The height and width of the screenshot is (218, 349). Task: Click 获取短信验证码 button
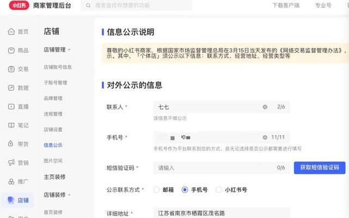320,168
